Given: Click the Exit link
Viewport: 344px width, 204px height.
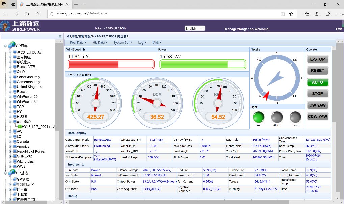Looking at the screenshot, I should click(339, 29).
